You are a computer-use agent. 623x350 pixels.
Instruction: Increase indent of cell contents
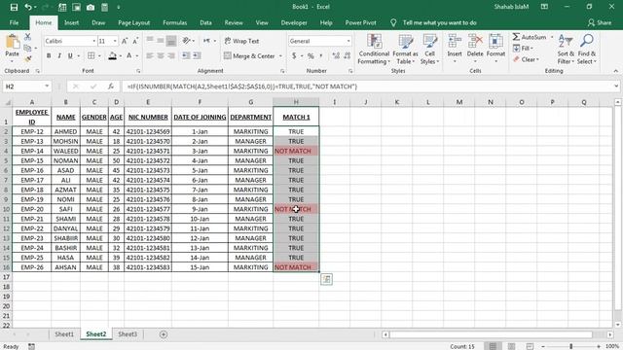[x=197, y=56]
